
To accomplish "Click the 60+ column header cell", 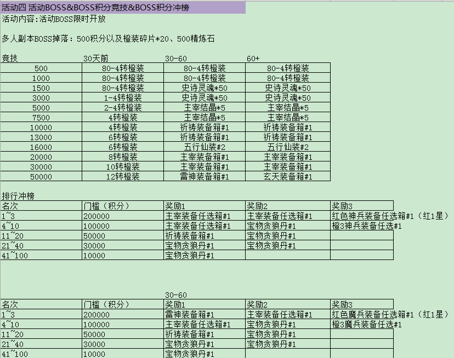I will coord(253,59).
